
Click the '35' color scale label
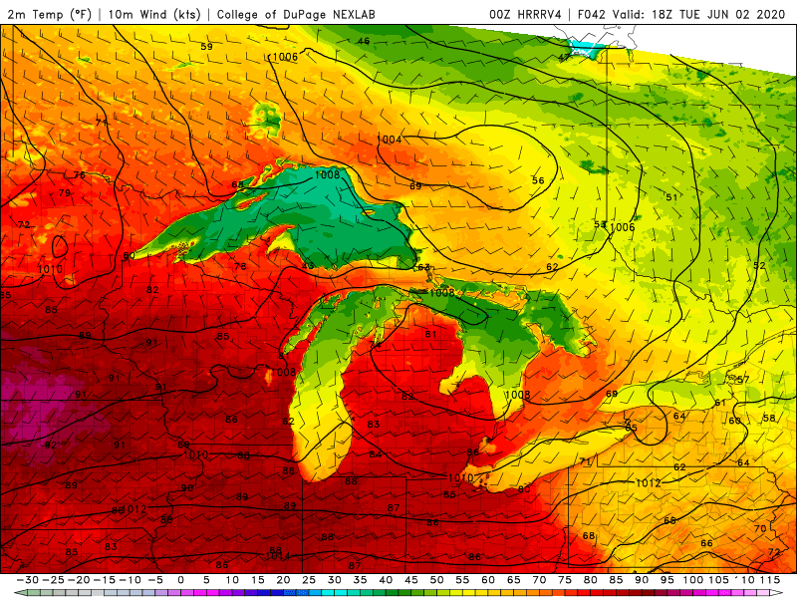[360, 580]
